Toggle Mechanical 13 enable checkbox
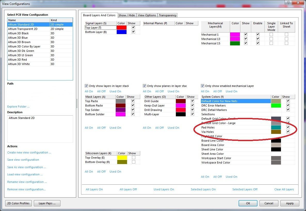 [x=258, y=39]
